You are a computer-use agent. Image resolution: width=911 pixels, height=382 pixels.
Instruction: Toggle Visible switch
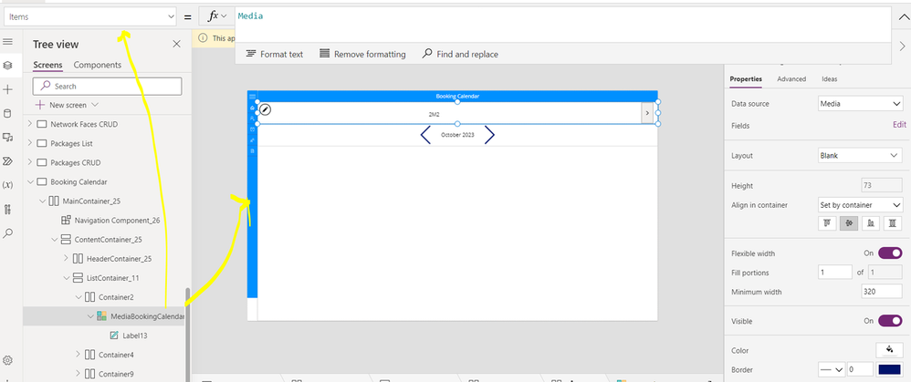pyautogui.click(x=889, y=321)
